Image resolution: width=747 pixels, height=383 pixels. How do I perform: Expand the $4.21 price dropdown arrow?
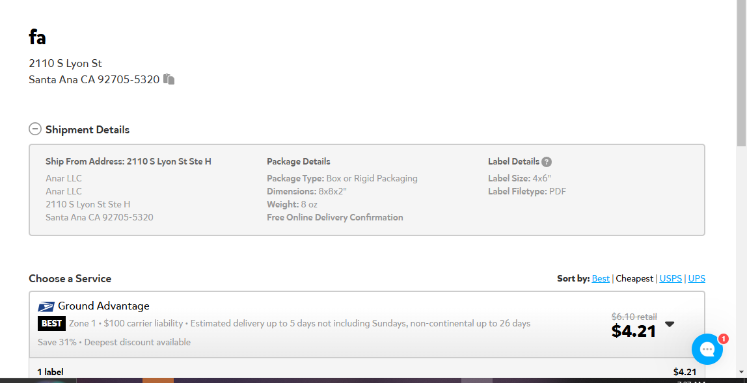[x=670, y=324]
